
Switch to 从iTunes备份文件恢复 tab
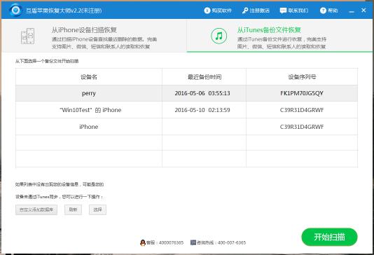(x=279, y=36)
